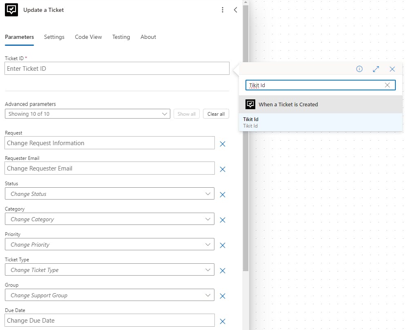The width and height of the screenshot is (406, 330).
Task: Remove the Status parameter
Action: (223, 195)
